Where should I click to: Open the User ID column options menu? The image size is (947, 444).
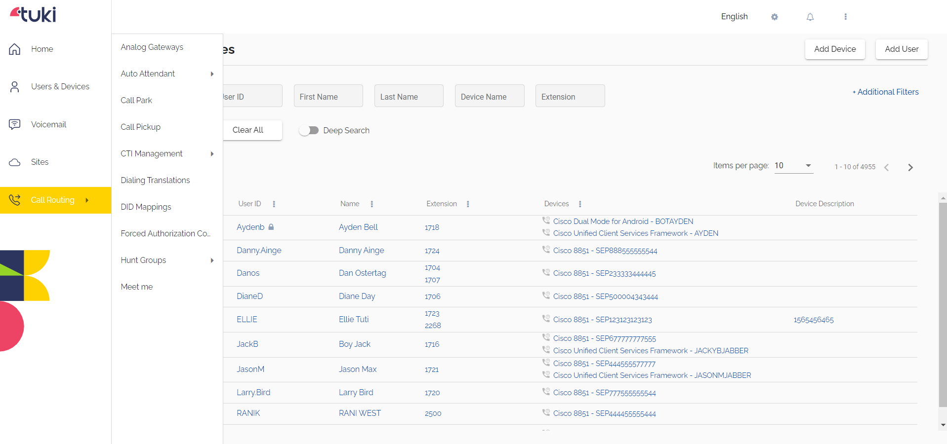click(274, 204)
